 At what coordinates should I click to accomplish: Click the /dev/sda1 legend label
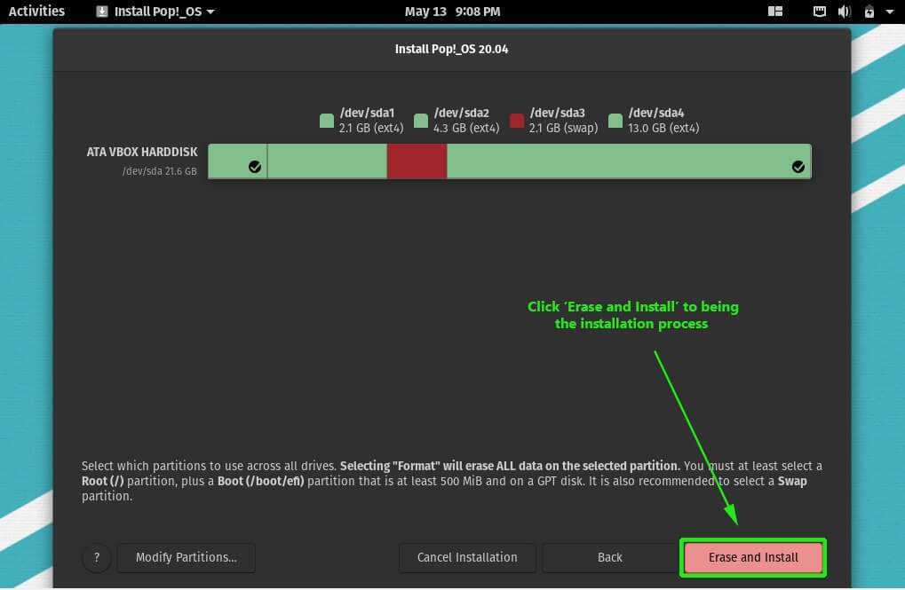(x=367, y=113)
